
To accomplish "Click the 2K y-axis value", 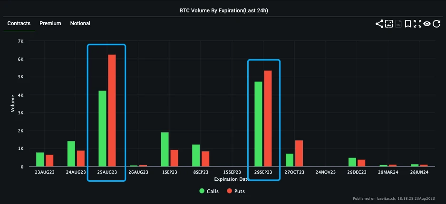I will pyautogui.click(x=20, y=131).
